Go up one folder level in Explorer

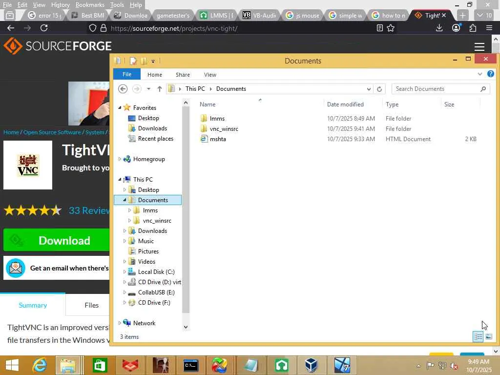[x=160, y=89]
